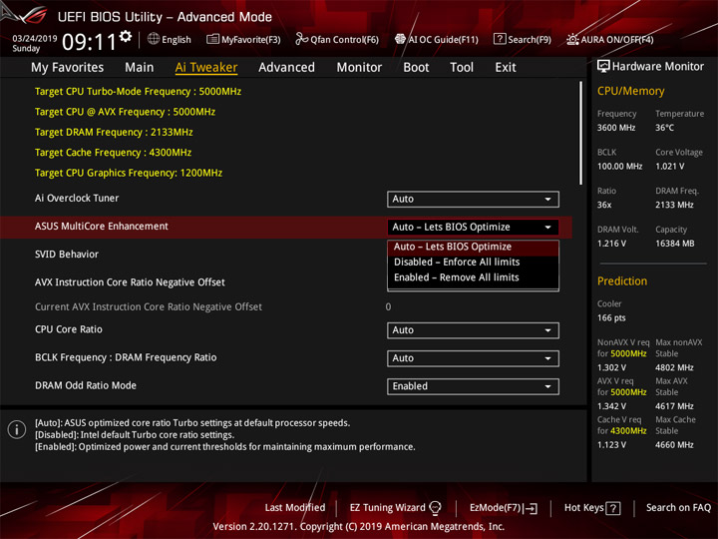Image resolution: width=718 pixels, height=539 pixels.
Task: Toggle AURA ON/OFF(F4) lighting
Action: tap(610, 39)
